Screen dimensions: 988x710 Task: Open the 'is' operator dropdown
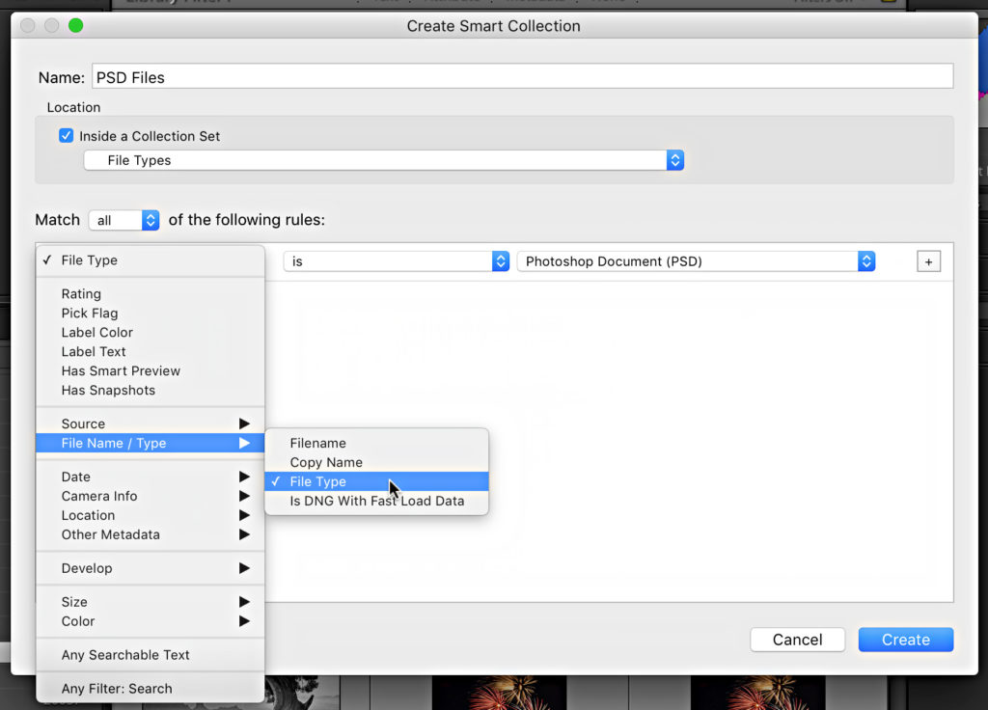click(x=396, y=261)
